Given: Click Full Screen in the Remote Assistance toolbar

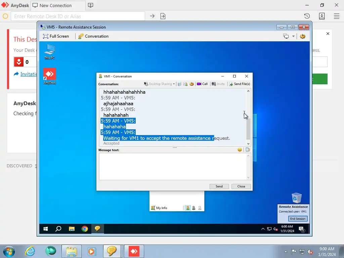Looking at the screenshot, I should 56,36.
